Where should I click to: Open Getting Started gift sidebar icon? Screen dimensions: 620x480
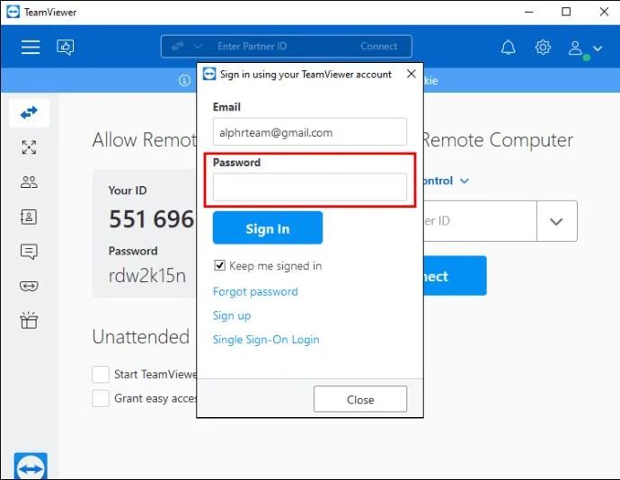(x=29, y=320)
